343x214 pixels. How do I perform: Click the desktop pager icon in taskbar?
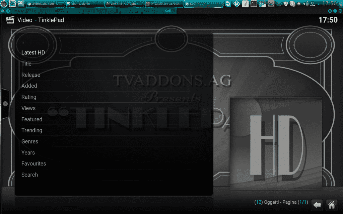[x=12, y=4]
